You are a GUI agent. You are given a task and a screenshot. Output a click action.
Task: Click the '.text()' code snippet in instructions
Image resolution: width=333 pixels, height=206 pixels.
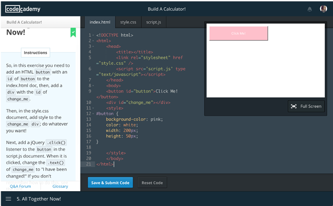pyautogui.click(x=55, y=163)
